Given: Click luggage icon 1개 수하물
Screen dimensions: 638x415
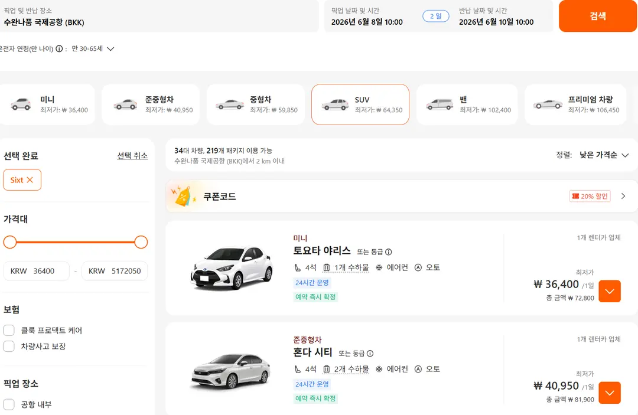Looking at the screenshot, I should (326, 267).
